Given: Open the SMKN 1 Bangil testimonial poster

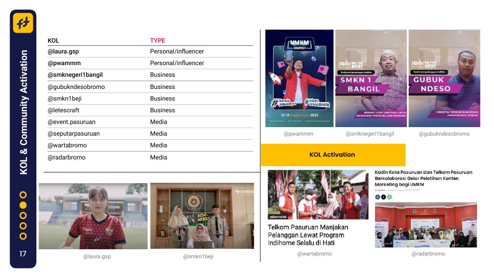Looking at the screenshot, I should (371, 79).
